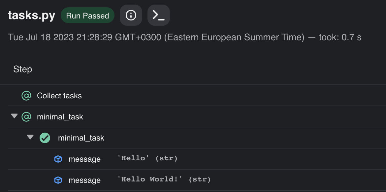Image resolution: width=386 pixels, height=192 pixels.
Task: Click the 'Hello World!' (str) value text
Action: click(164, 179)
